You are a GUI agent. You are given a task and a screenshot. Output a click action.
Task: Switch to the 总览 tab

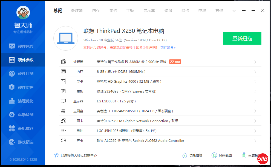pos(58,11)
